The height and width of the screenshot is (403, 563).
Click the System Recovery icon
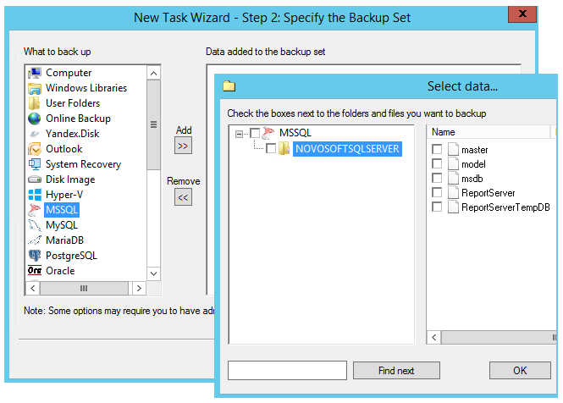(35, 164)
